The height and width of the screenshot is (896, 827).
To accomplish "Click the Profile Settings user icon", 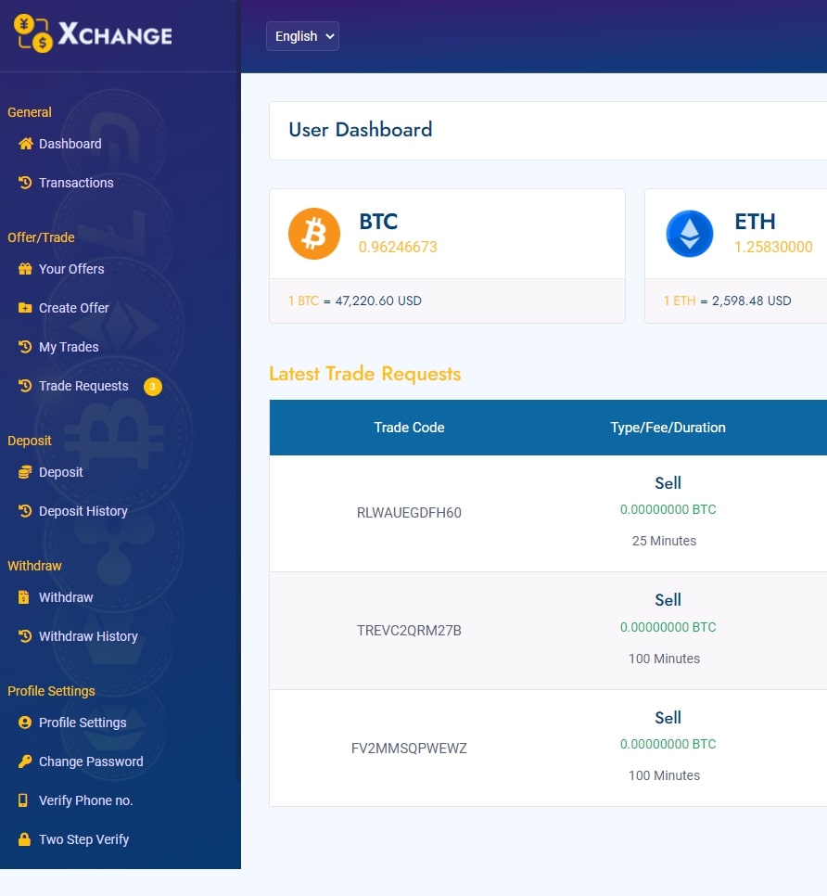I will pyautogui.click(x=24, y=723).
